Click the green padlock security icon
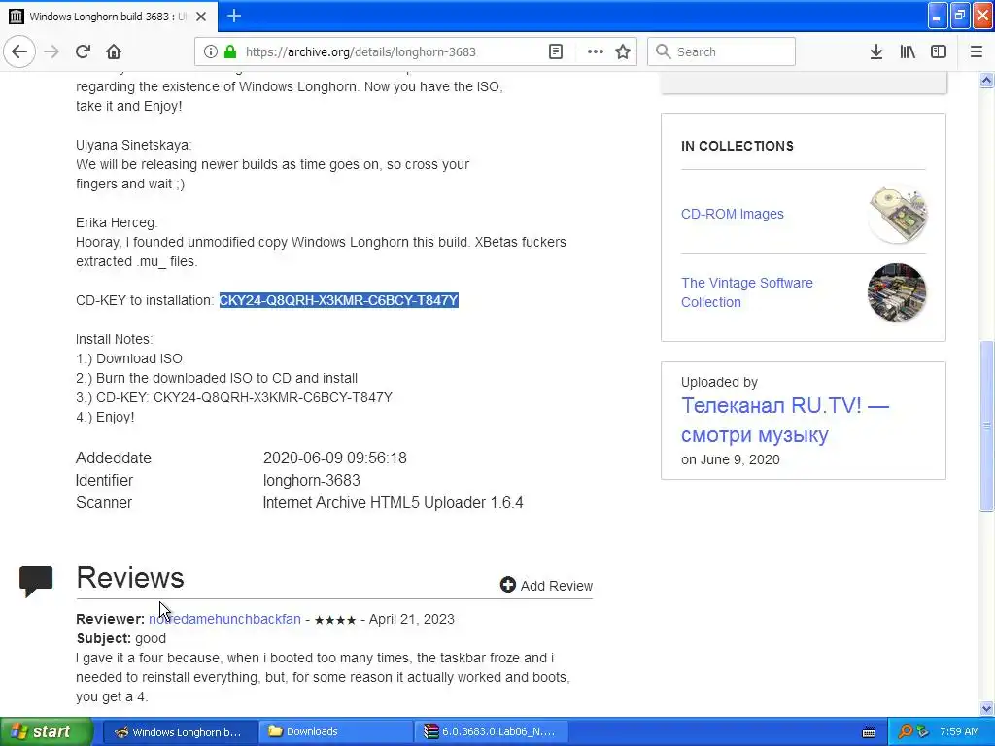The image size is (995, 746). [230, 51]
